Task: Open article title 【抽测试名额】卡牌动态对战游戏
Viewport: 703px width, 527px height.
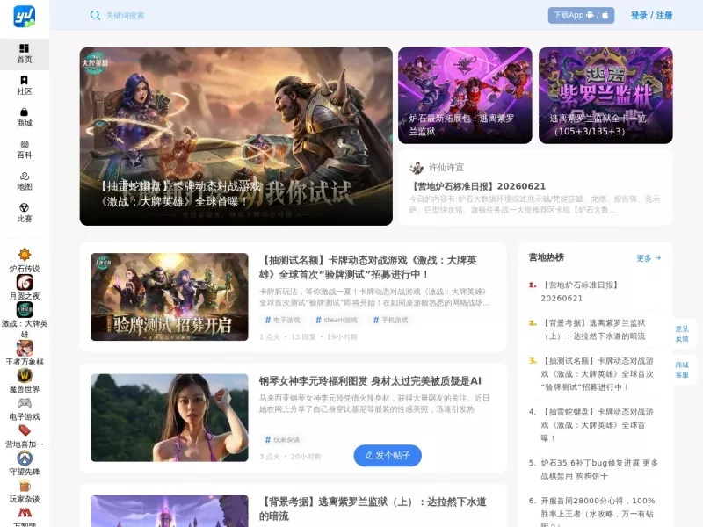Action: [368, 267]
